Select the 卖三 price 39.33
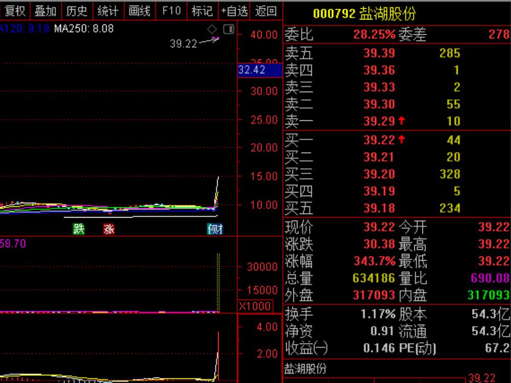This screenshot has width=511, height=383. pos(379,87)
